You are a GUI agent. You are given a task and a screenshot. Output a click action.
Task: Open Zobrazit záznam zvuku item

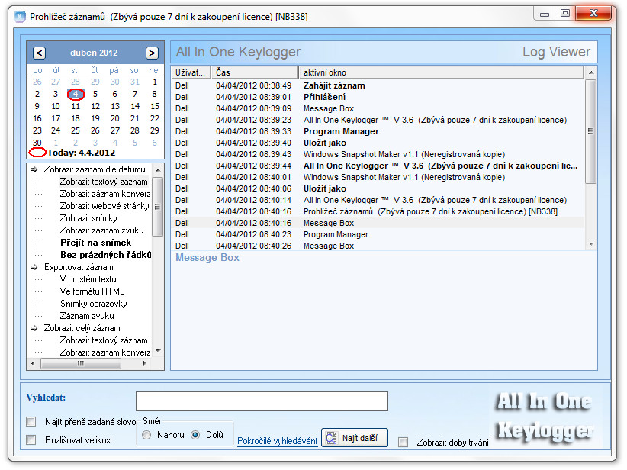(101, 230)
